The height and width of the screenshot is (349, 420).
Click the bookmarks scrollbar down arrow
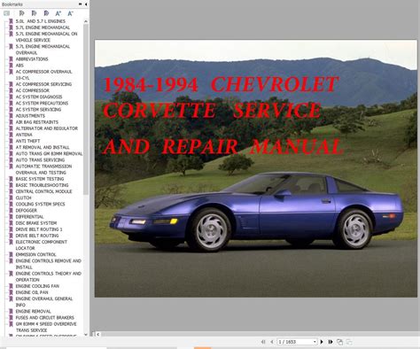point(86,335)
